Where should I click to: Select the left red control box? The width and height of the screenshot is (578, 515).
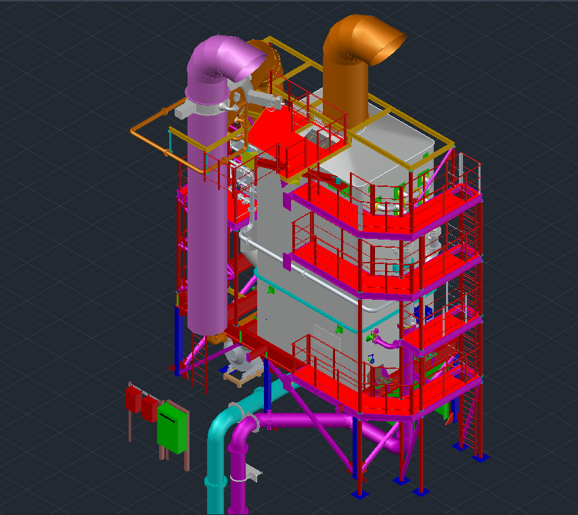click(x=133, y=399)
